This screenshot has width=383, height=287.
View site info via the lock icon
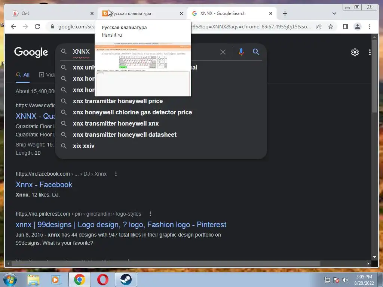click(52, 27)
